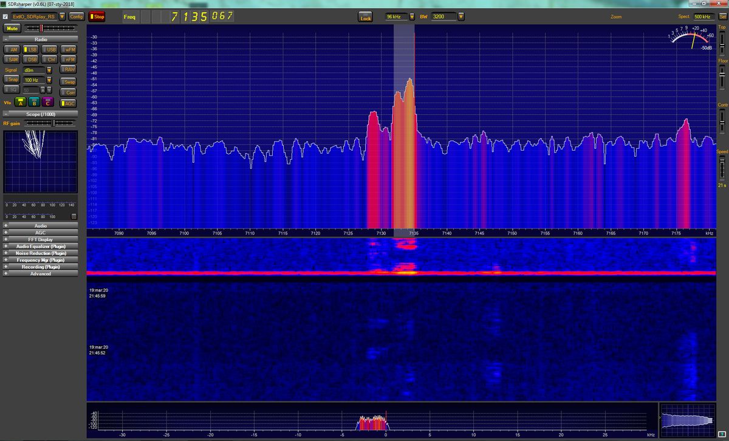The image size is (729, 441).
Task: Select wFM demodulation mode
Action: (69, 49)
